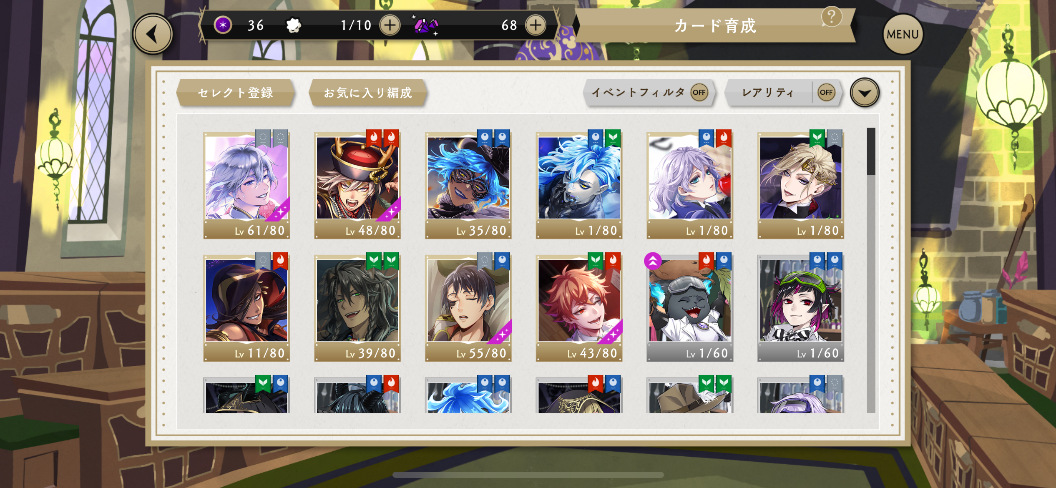Tap the セレクト登録 button

(236, 93)
